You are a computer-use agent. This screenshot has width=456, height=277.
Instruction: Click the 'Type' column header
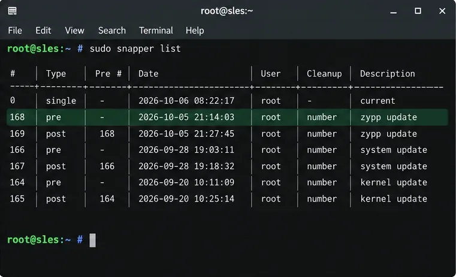pos(56,74)
